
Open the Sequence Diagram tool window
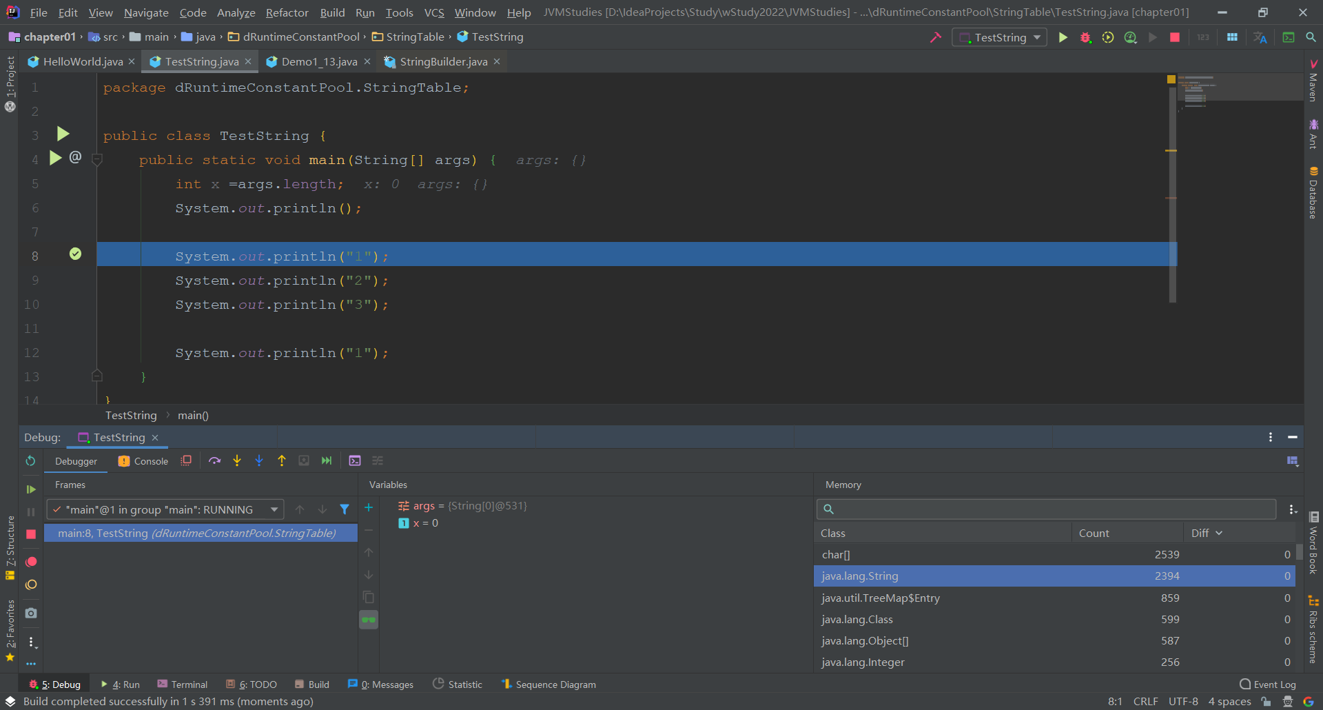pos(548,684)
